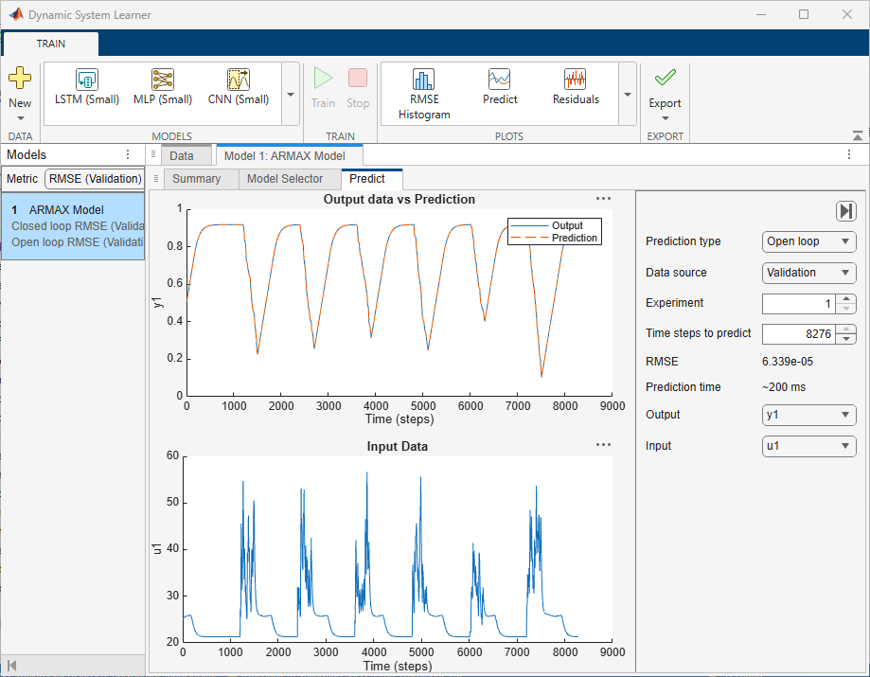
Task: Open Input Data plot options menu
Action: tap(603, 445)
